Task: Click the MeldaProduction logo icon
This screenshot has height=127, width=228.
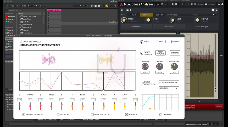Action: click(121, 4)
